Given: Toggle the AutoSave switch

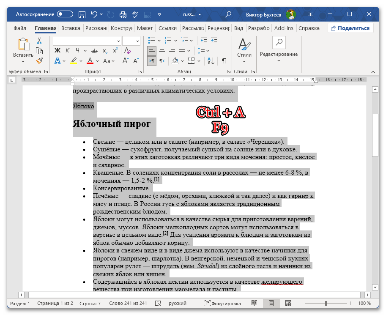Looking at the screenshot, I should click(x=65, y=14).
